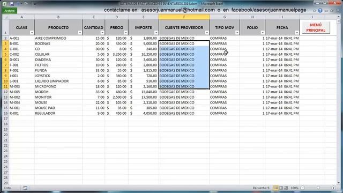Select row 12 header

coord(6,92)
